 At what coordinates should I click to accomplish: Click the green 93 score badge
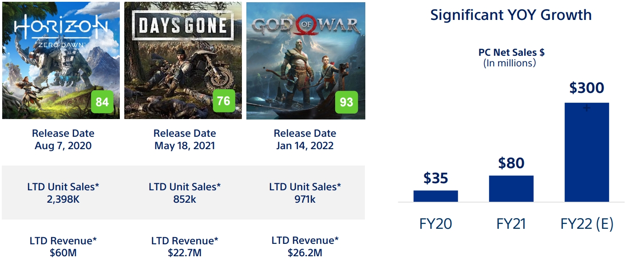(x=346, y=102)
